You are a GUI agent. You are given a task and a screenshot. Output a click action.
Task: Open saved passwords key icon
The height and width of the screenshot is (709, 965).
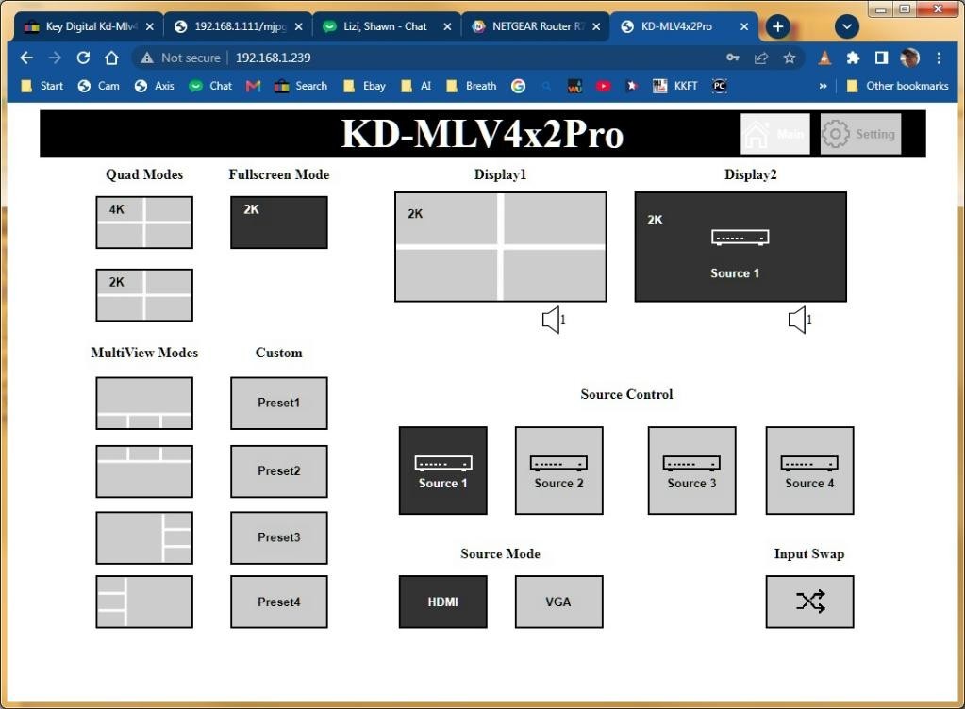[732, 58]
